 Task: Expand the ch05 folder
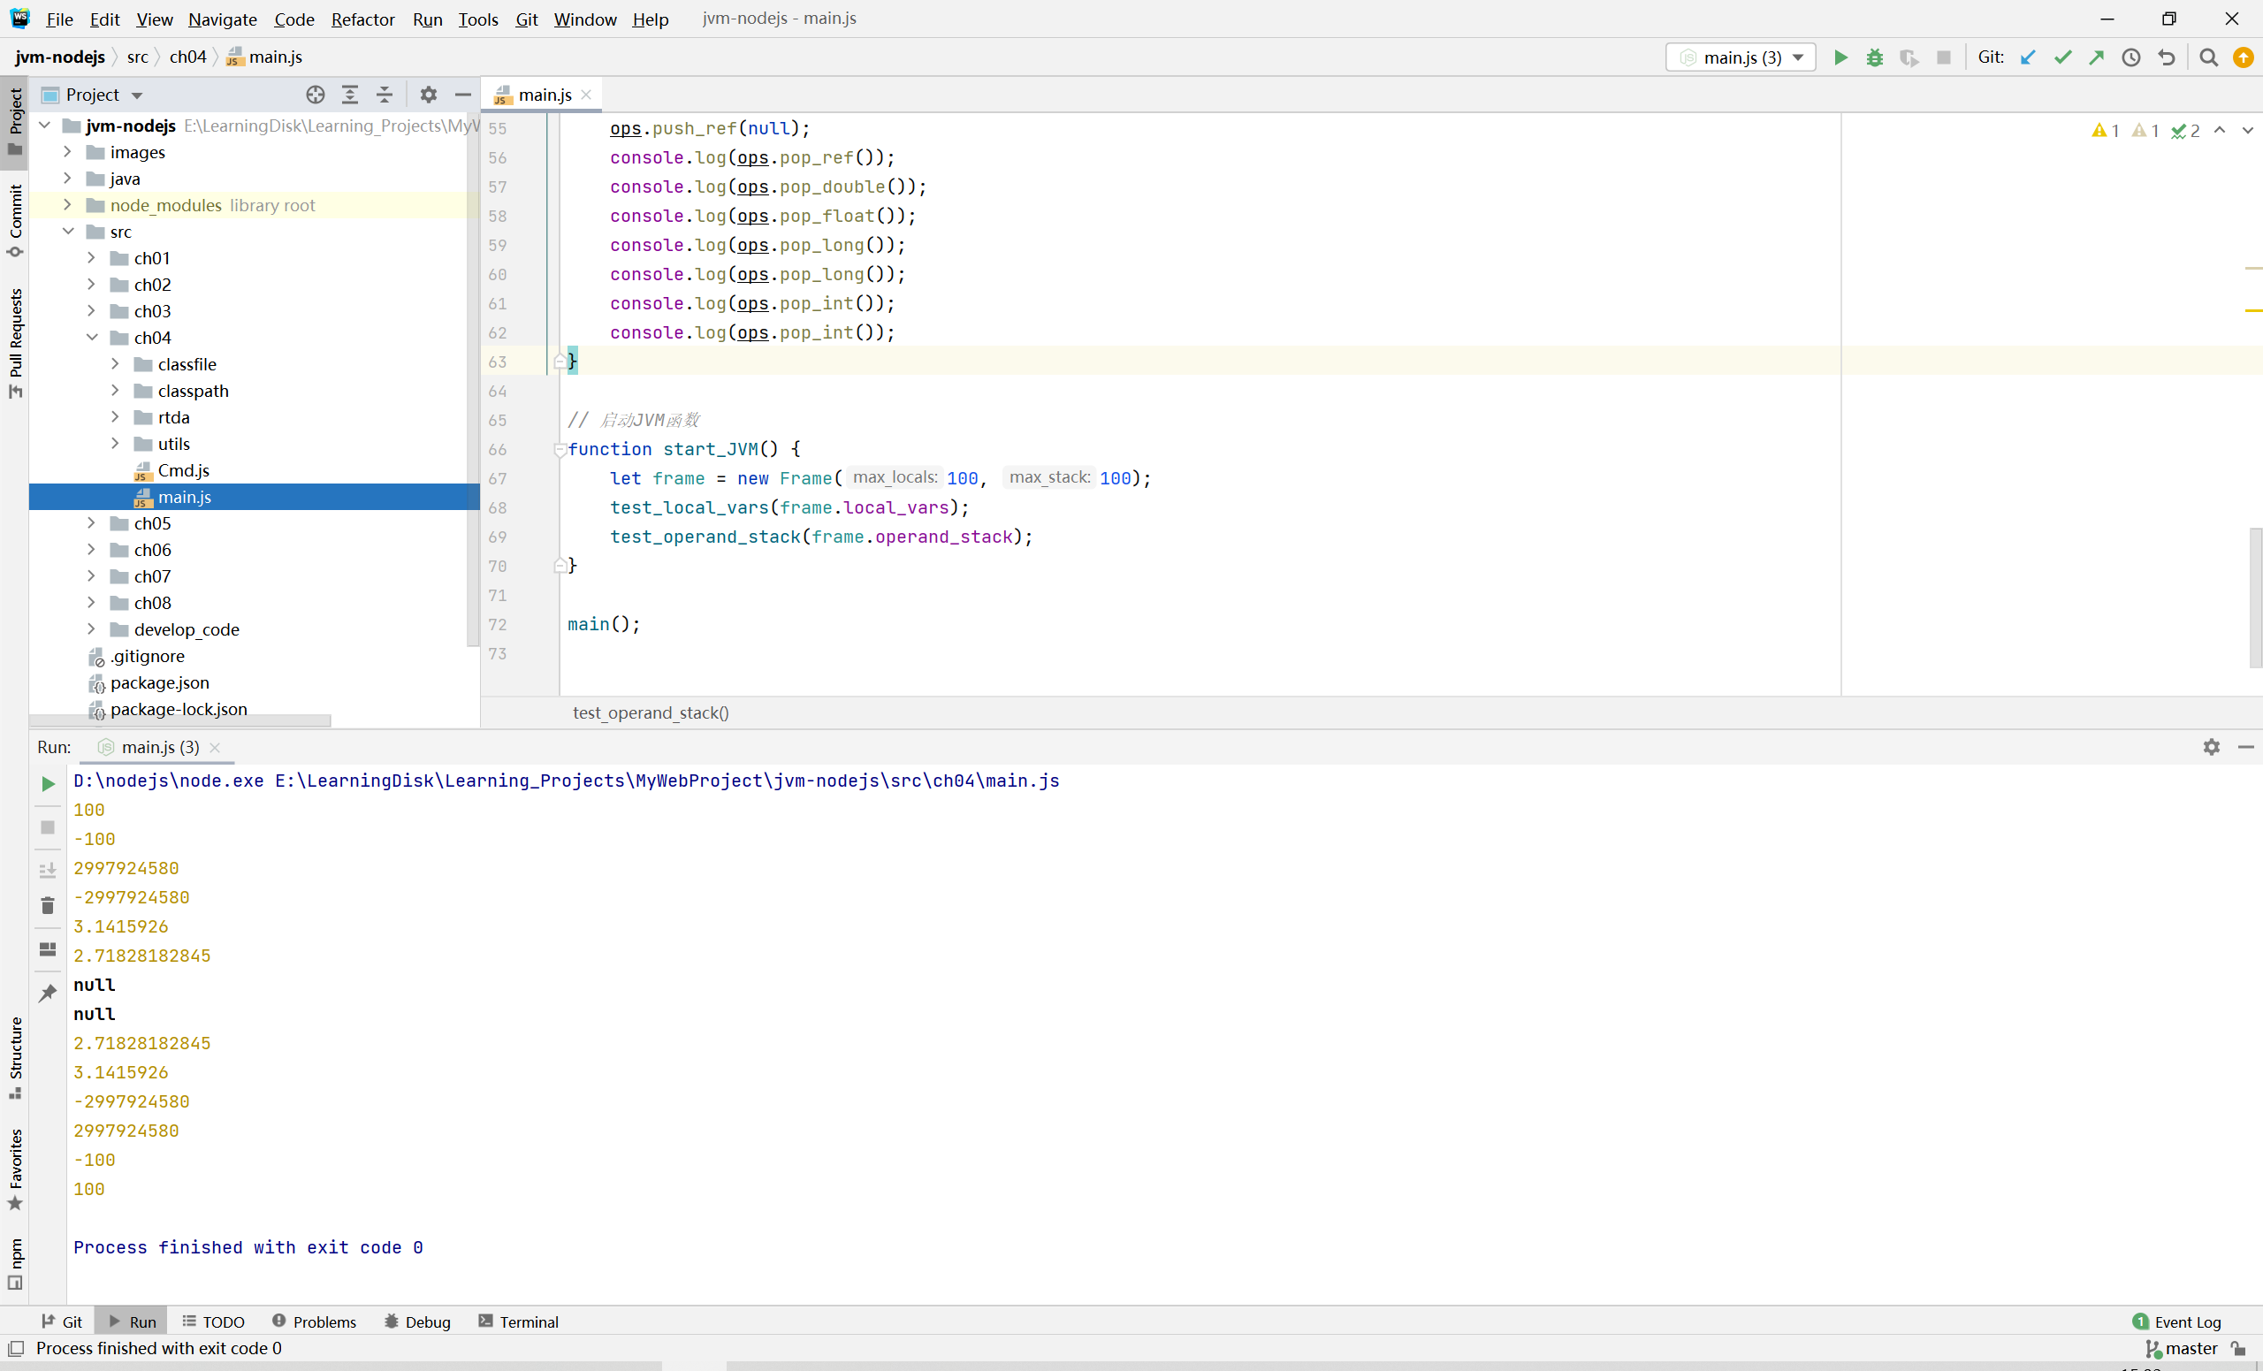(92, 523)
